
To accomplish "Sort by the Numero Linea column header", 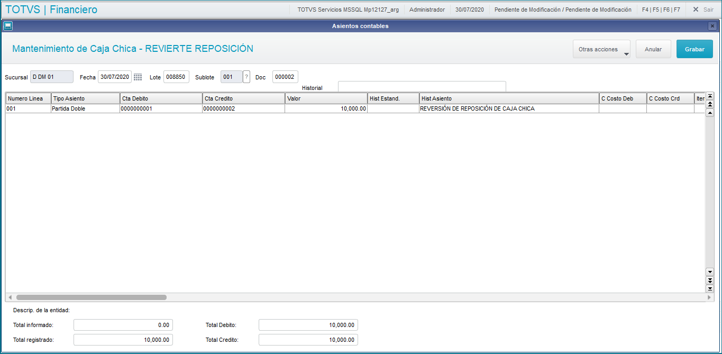I will pos(29,98).
